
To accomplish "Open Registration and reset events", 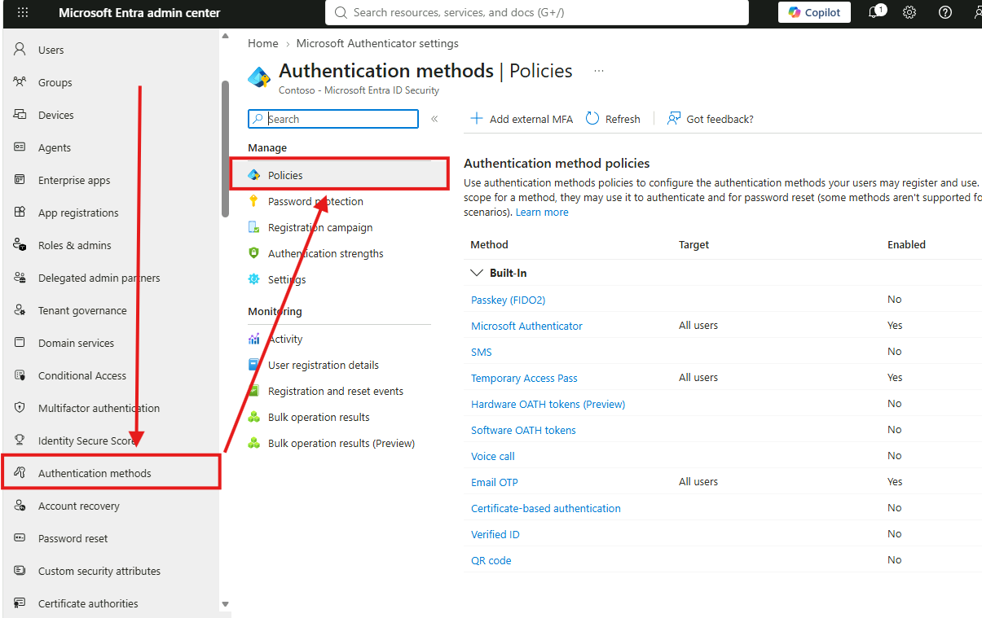I will click(x=335, y=391).
